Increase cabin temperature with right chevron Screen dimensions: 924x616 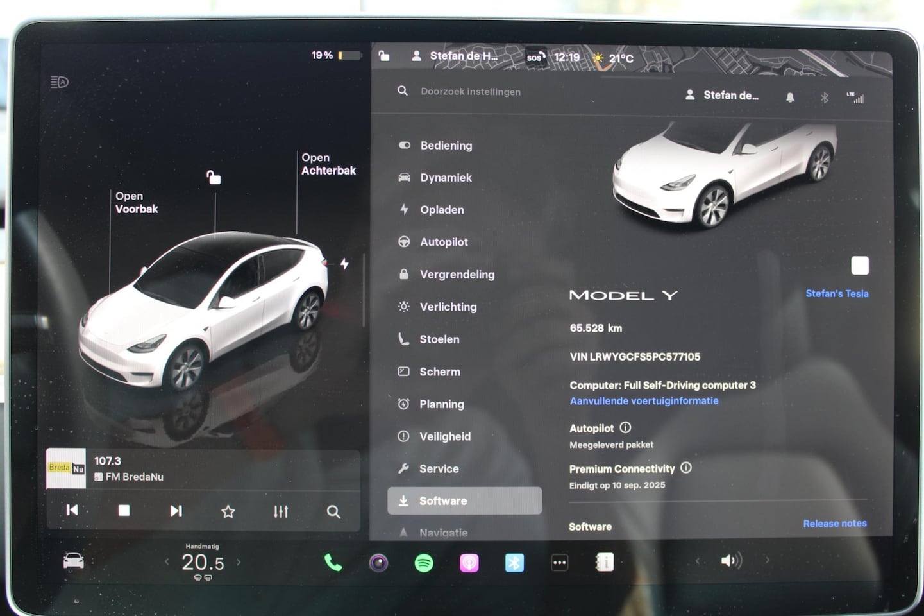(x=239, y=562)
